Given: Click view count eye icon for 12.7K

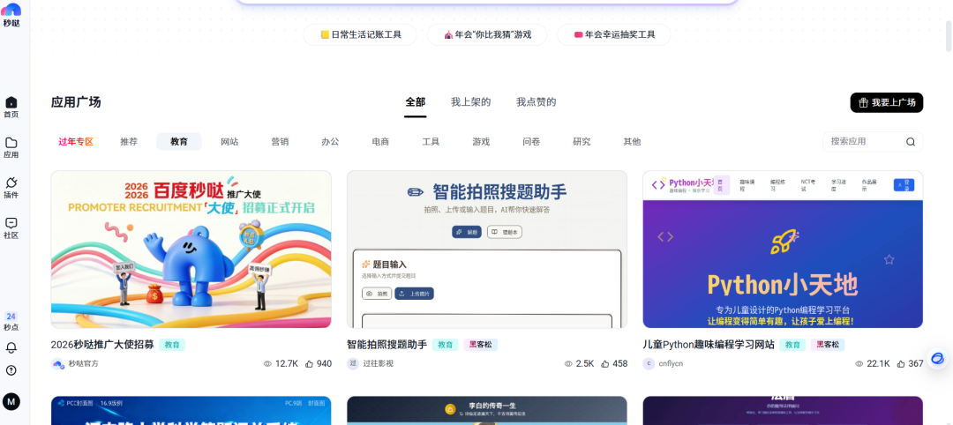Looking at the screenshot, I should point(267,363).
